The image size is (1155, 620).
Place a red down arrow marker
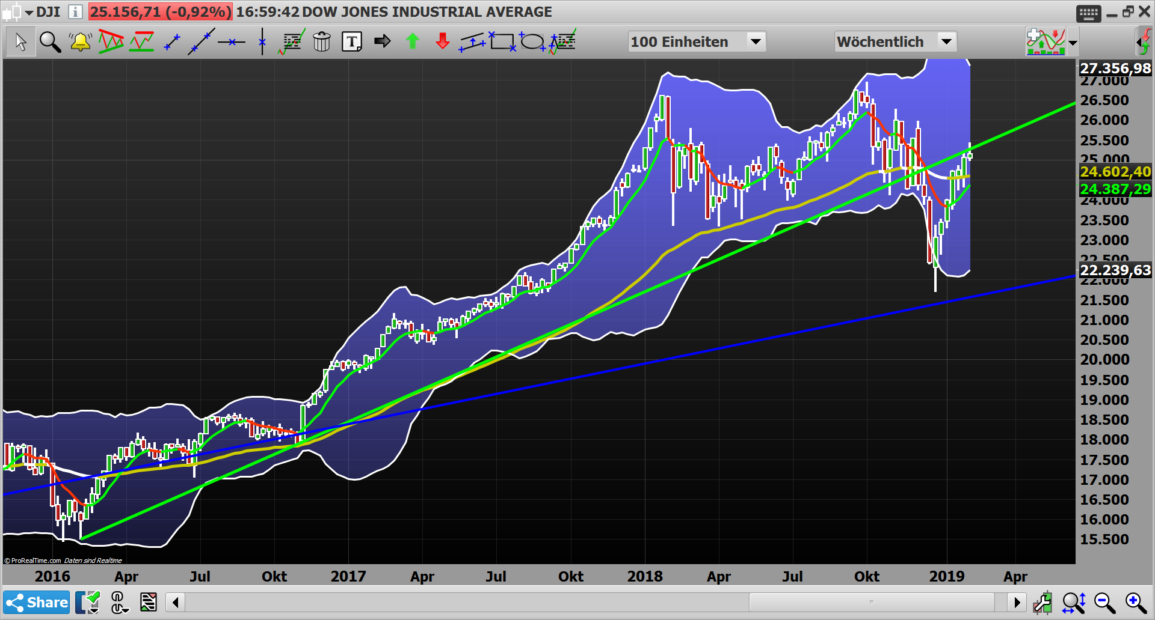click(443, 41)
